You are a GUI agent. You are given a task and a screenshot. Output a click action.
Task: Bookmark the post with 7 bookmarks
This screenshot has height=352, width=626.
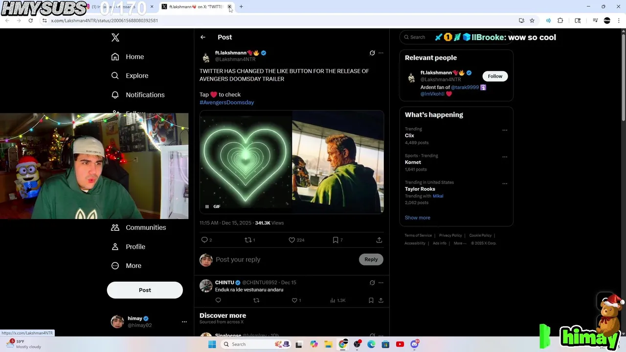[337, 240]
